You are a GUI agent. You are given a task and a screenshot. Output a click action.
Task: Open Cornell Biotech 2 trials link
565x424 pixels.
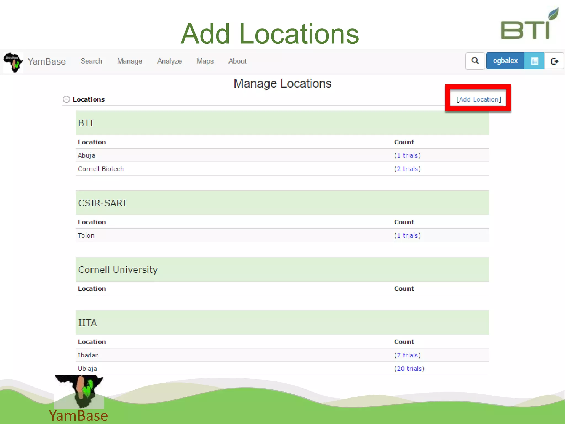[x=407, y=169]
